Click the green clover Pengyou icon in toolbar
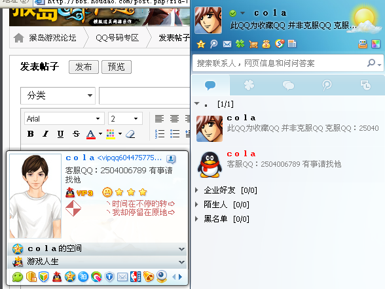385x289 pixels. click(240, 44)
